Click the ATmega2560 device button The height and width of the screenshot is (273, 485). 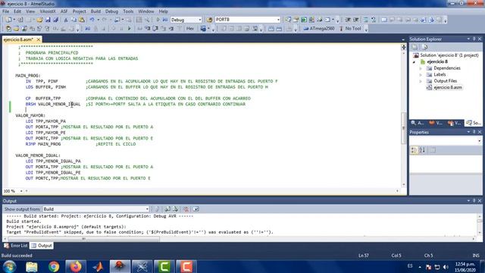[x=319, y=29]
